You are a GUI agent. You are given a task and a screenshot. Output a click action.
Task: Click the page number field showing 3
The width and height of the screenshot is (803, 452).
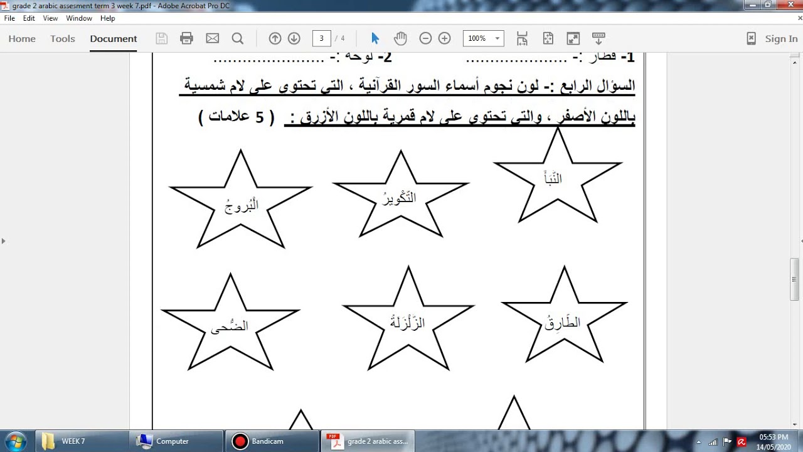coord(321,38)
